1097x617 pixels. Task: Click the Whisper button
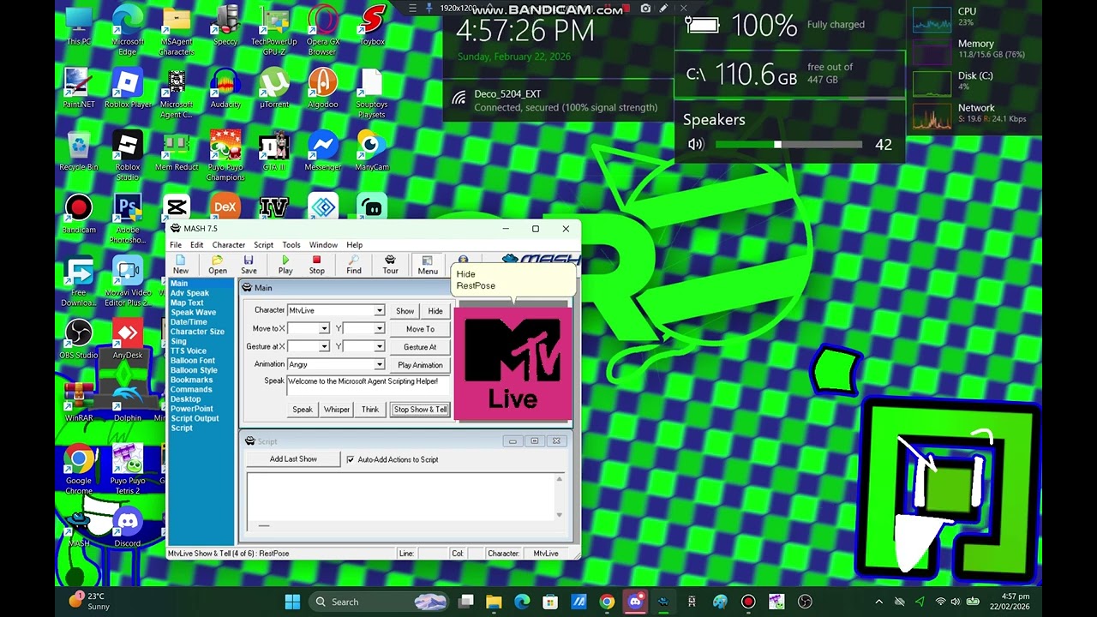(337, 410)
